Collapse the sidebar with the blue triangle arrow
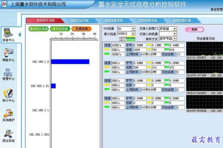 [20, 34]
